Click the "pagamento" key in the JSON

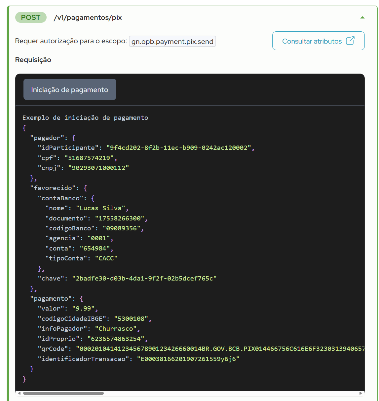[x=51, y=298]
